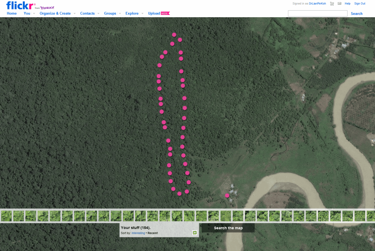
Task: Click the isolated pink marker near the river
Action: pyautogui.click(x=227, y=196)
